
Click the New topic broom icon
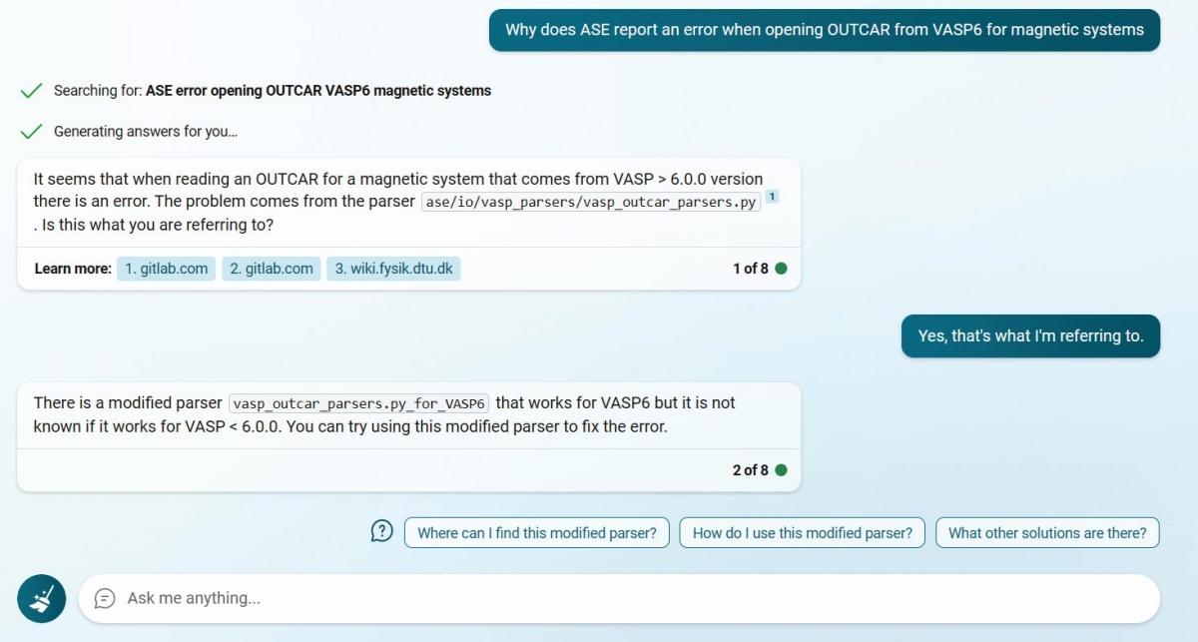tap(41, 598)
